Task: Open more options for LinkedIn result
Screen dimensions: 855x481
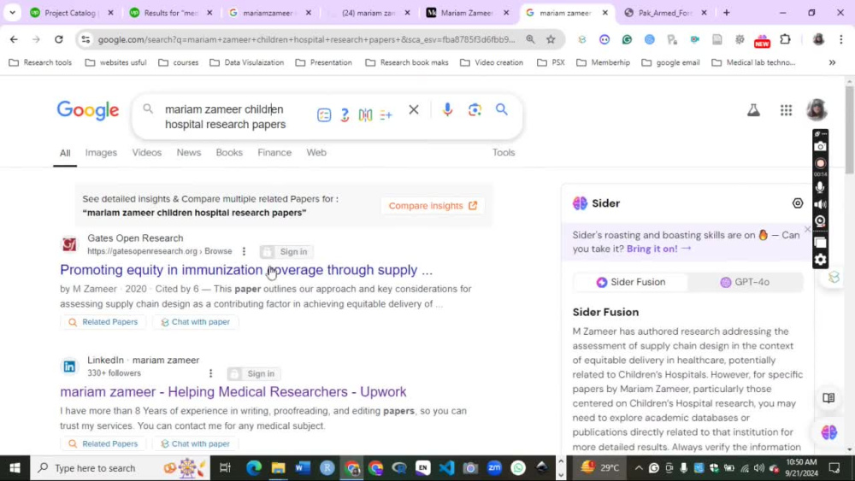Action: click(210, 373)
